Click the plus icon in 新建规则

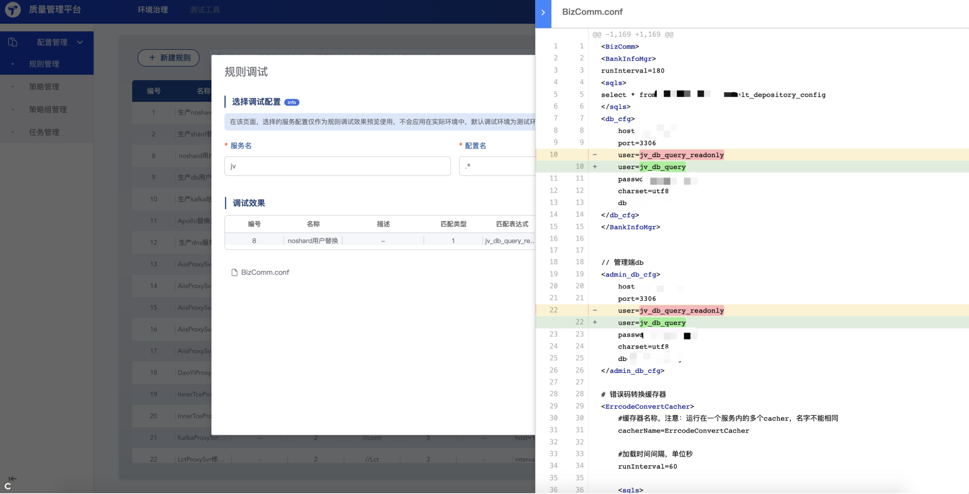tap(152, 58)
